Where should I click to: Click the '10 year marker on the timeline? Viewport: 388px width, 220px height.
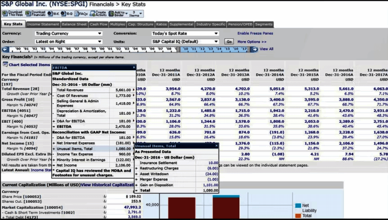[x=185, y=49]
